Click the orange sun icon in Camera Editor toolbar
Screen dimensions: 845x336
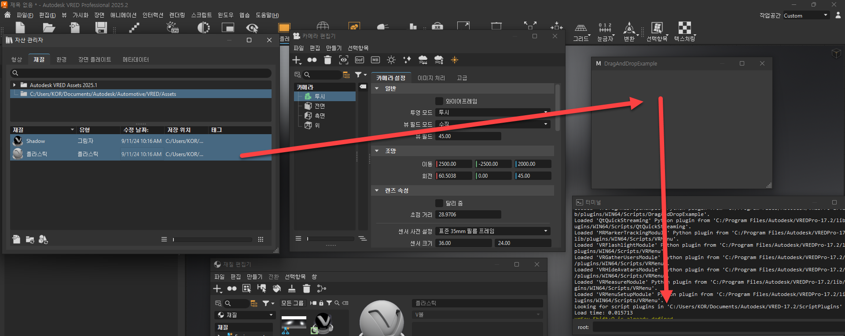click(x=455, y=60)
